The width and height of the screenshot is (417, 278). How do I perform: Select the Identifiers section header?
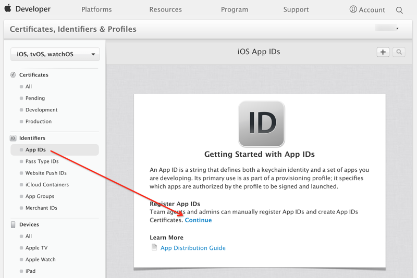pos(32,138)
